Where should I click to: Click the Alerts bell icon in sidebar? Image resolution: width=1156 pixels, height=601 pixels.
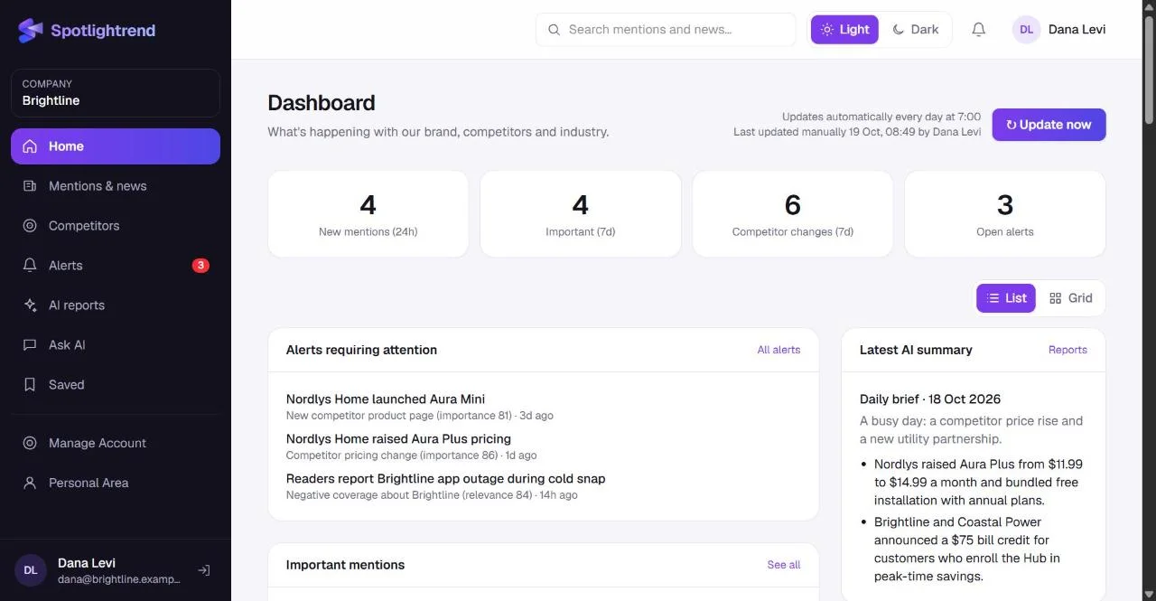pyautogui.click(x=30, y=266)
